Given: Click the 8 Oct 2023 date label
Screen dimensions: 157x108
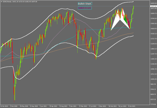Looking at the screenshot, I should pos(132,106).
